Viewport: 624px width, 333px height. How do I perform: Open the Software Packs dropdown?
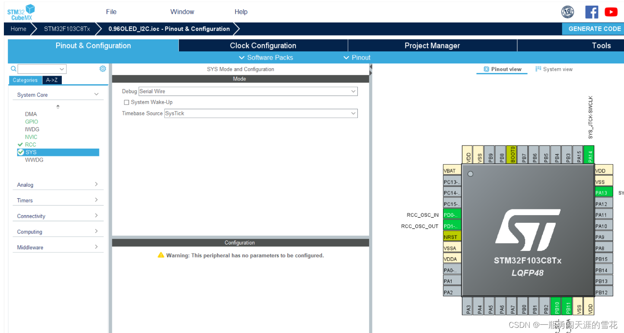click(x=266, y=57)
